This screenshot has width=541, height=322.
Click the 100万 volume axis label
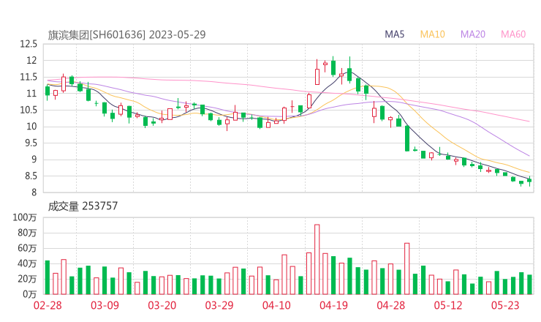(x=25, y=217)
